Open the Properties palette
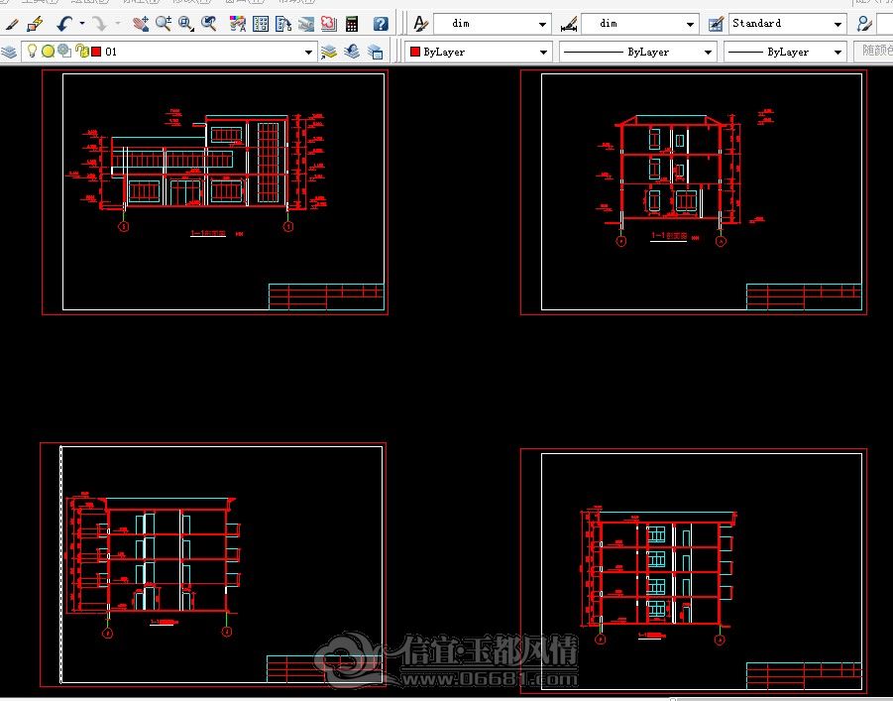893x701 pixels. pyautogui.click(x=237, y=24)
